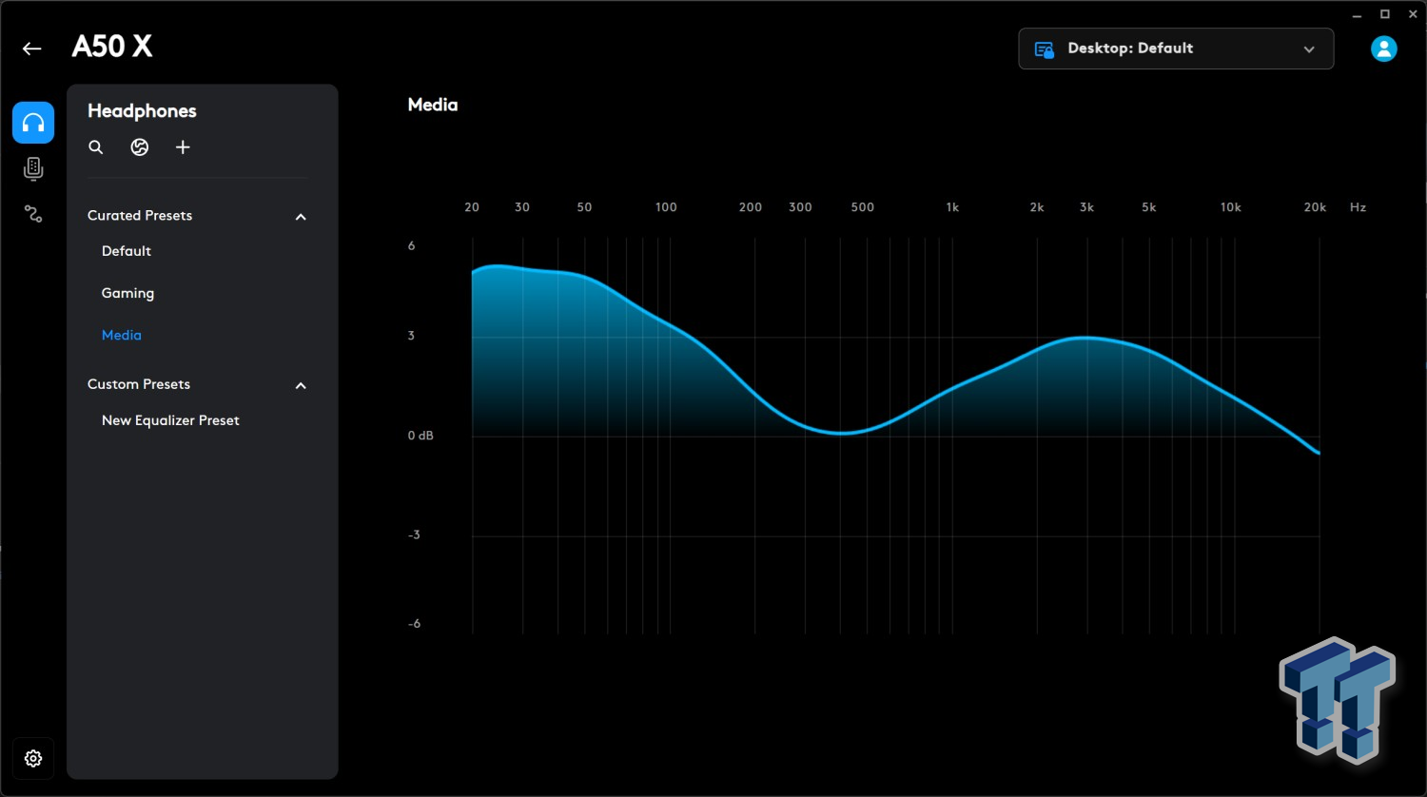Add a new preset with plus icon

click(183, 147)
